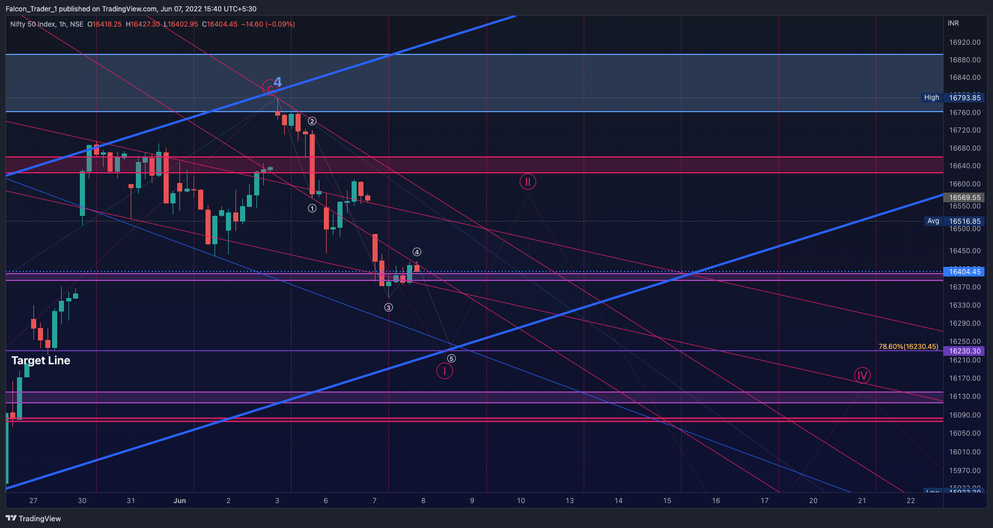Screen dimensions: 993x528
Task: Click the 78.60%(16230.45) Fibonacci label
Action: click(x=908, y=347)
